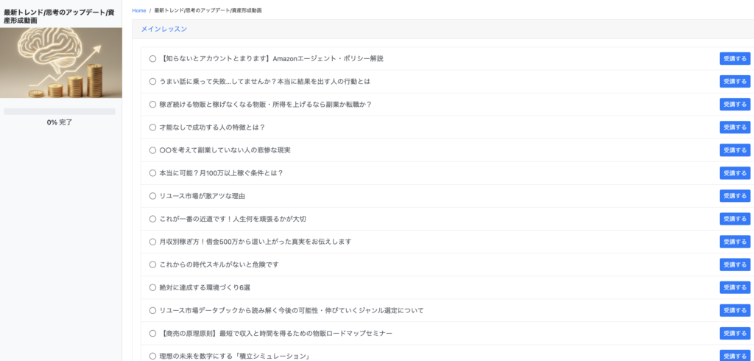754x361 pixels.
Task: Toggle completion circle for Amazonエージェント・ポリシー解説 lesson
Action: tap(152, 59)
